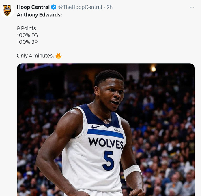Select the "100% FG" stat line
This screenshot has height=196, width=202.
27,35
